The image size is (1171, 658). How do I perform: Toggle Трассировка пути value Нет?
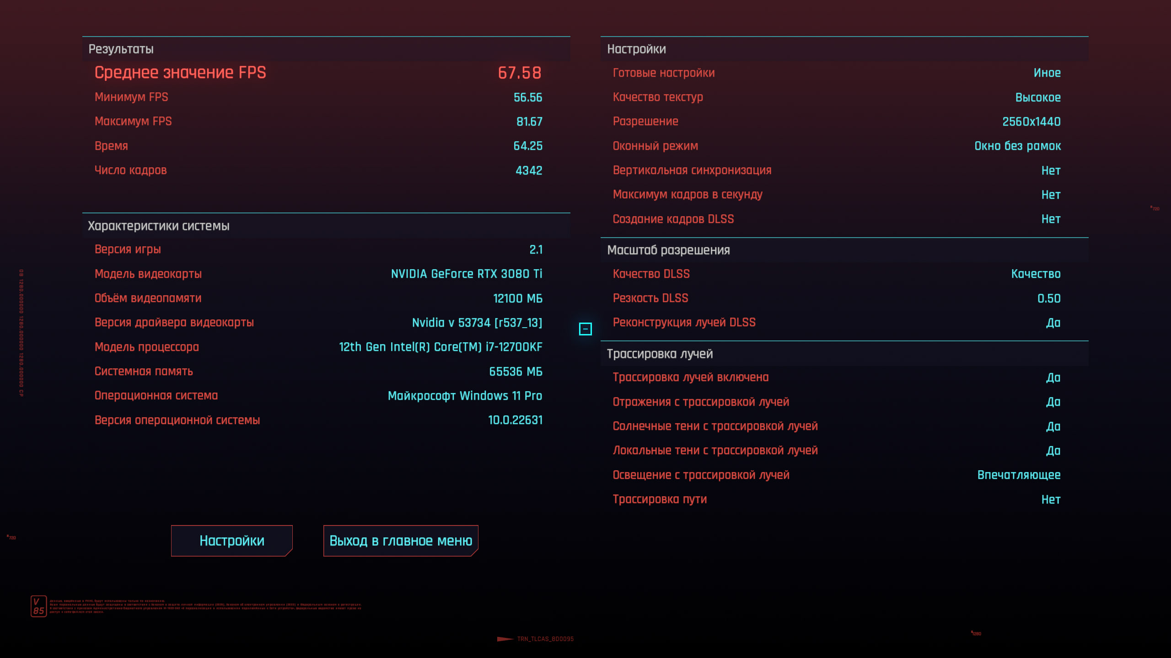click(1051, 499)
